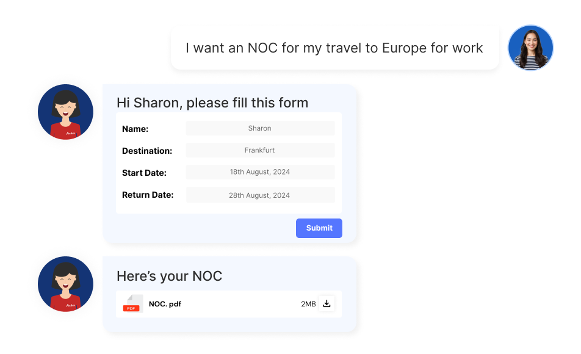Click the user's NOC travel request message
This screenshot has width=581, height=354.
coord(334,48)
